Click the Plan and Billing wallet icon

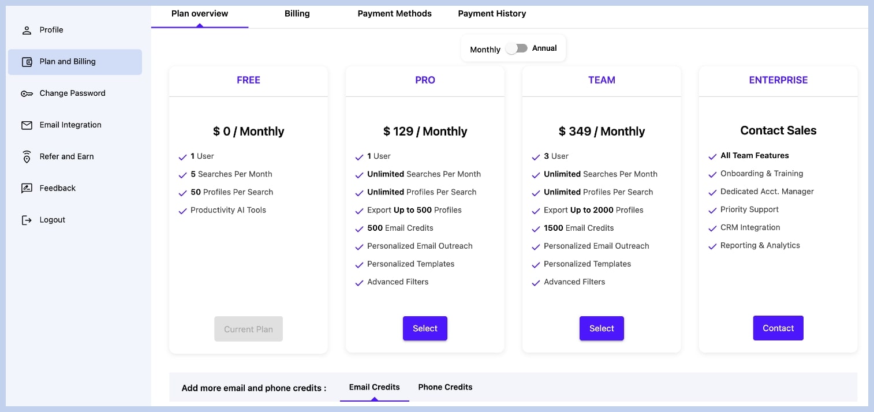tap(27, 62)
